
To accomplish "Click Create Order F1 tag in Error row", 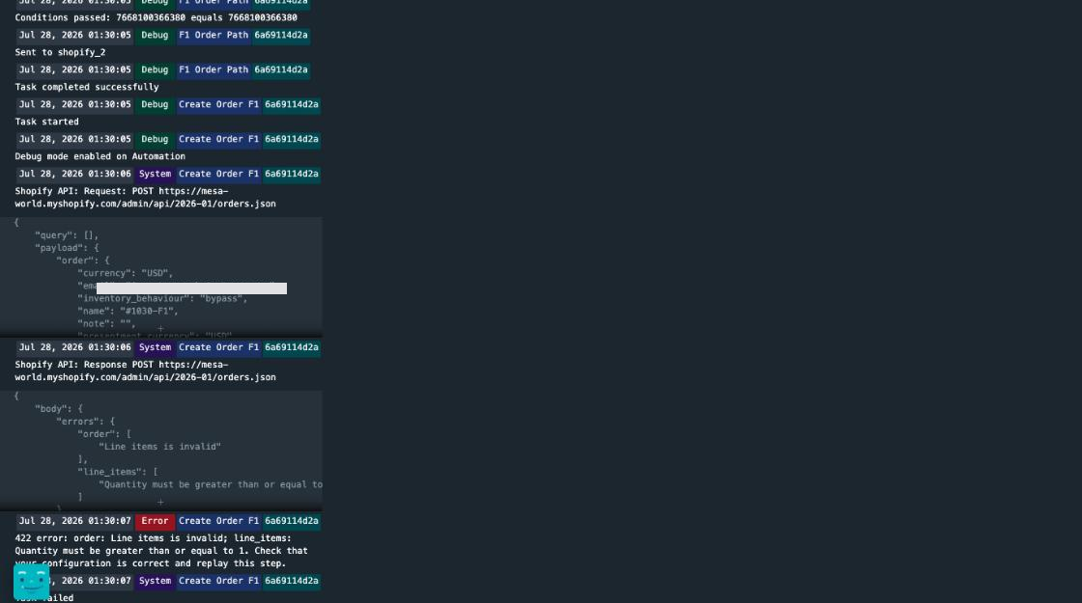I will click(218, 521).
